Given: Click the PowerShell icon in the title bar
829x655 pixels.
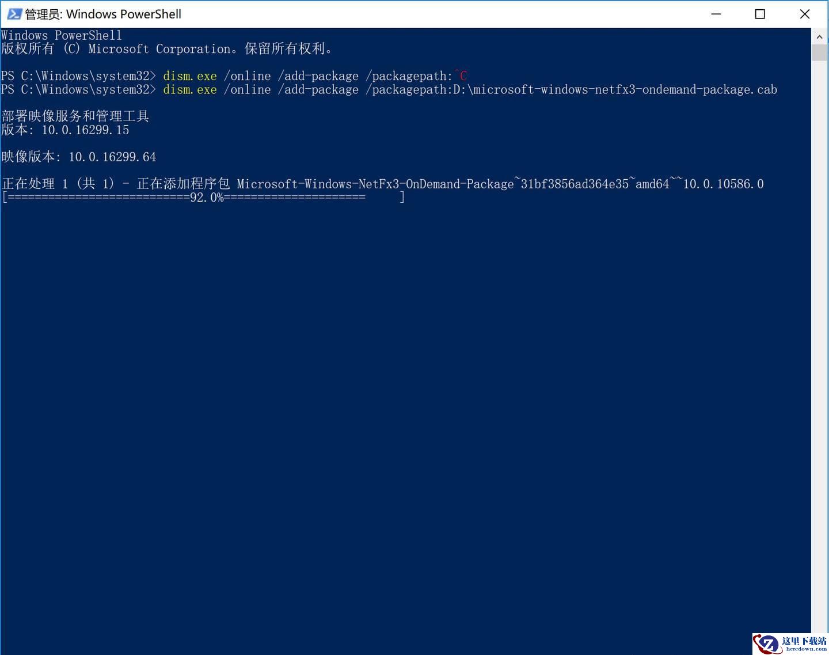Looking at the screenshot, I should point(14,14).
